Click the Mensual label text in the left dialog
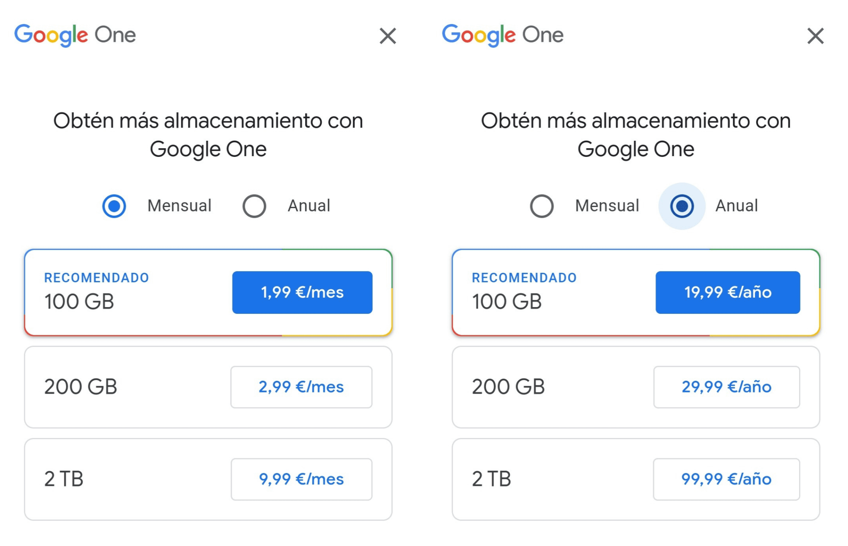 (x=180, y=206)
